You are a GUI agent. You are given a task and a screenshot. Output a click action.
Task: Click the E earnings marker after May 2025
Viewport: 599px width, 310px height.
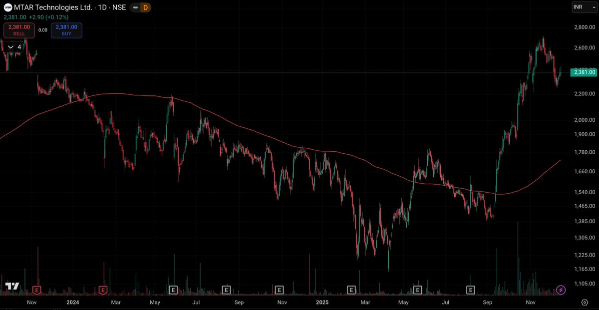[417, 290]
